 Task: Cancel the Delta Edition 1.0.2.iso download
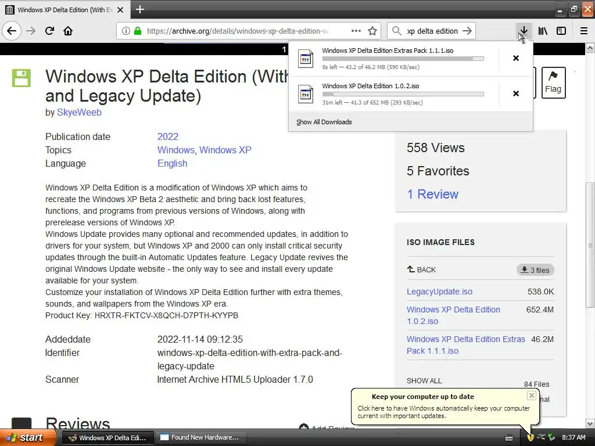point(516,93)
